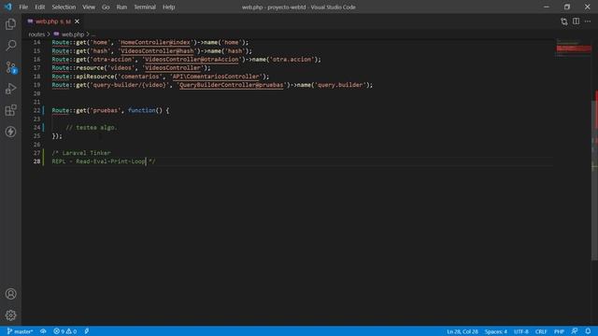
Task: Click line number 22 in gutter
Action: pyautogui.click(x=36, y=110)
